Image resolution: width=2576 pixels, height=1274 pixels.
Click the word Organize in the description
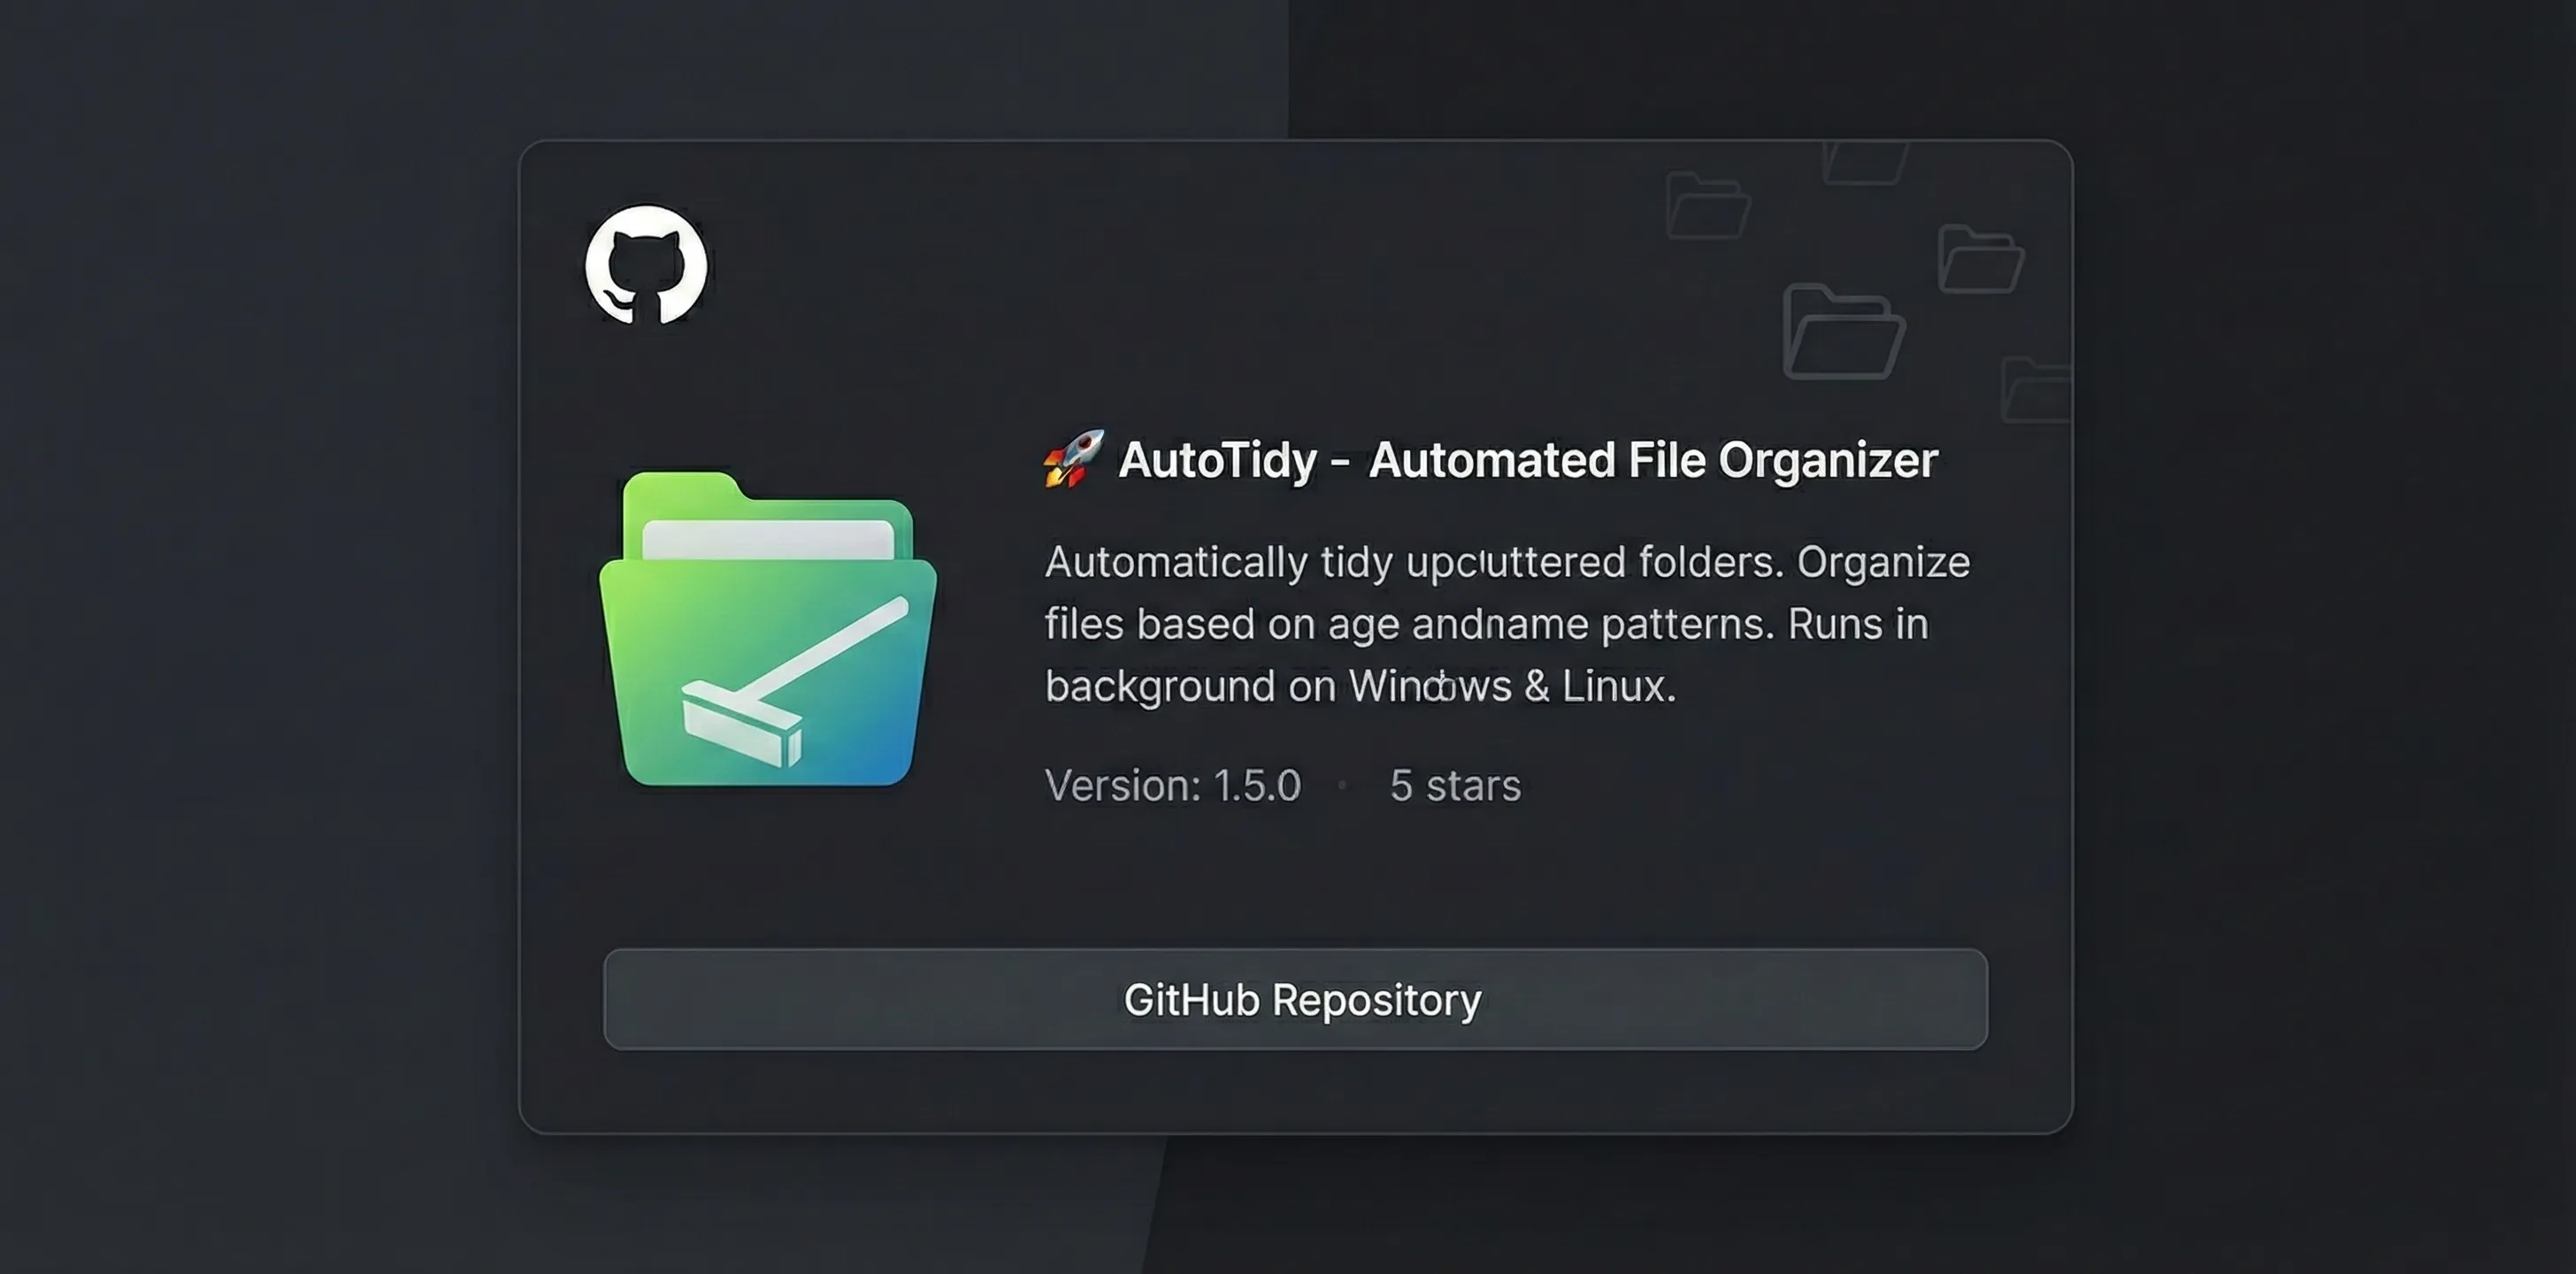click(x=1884, y=561)
